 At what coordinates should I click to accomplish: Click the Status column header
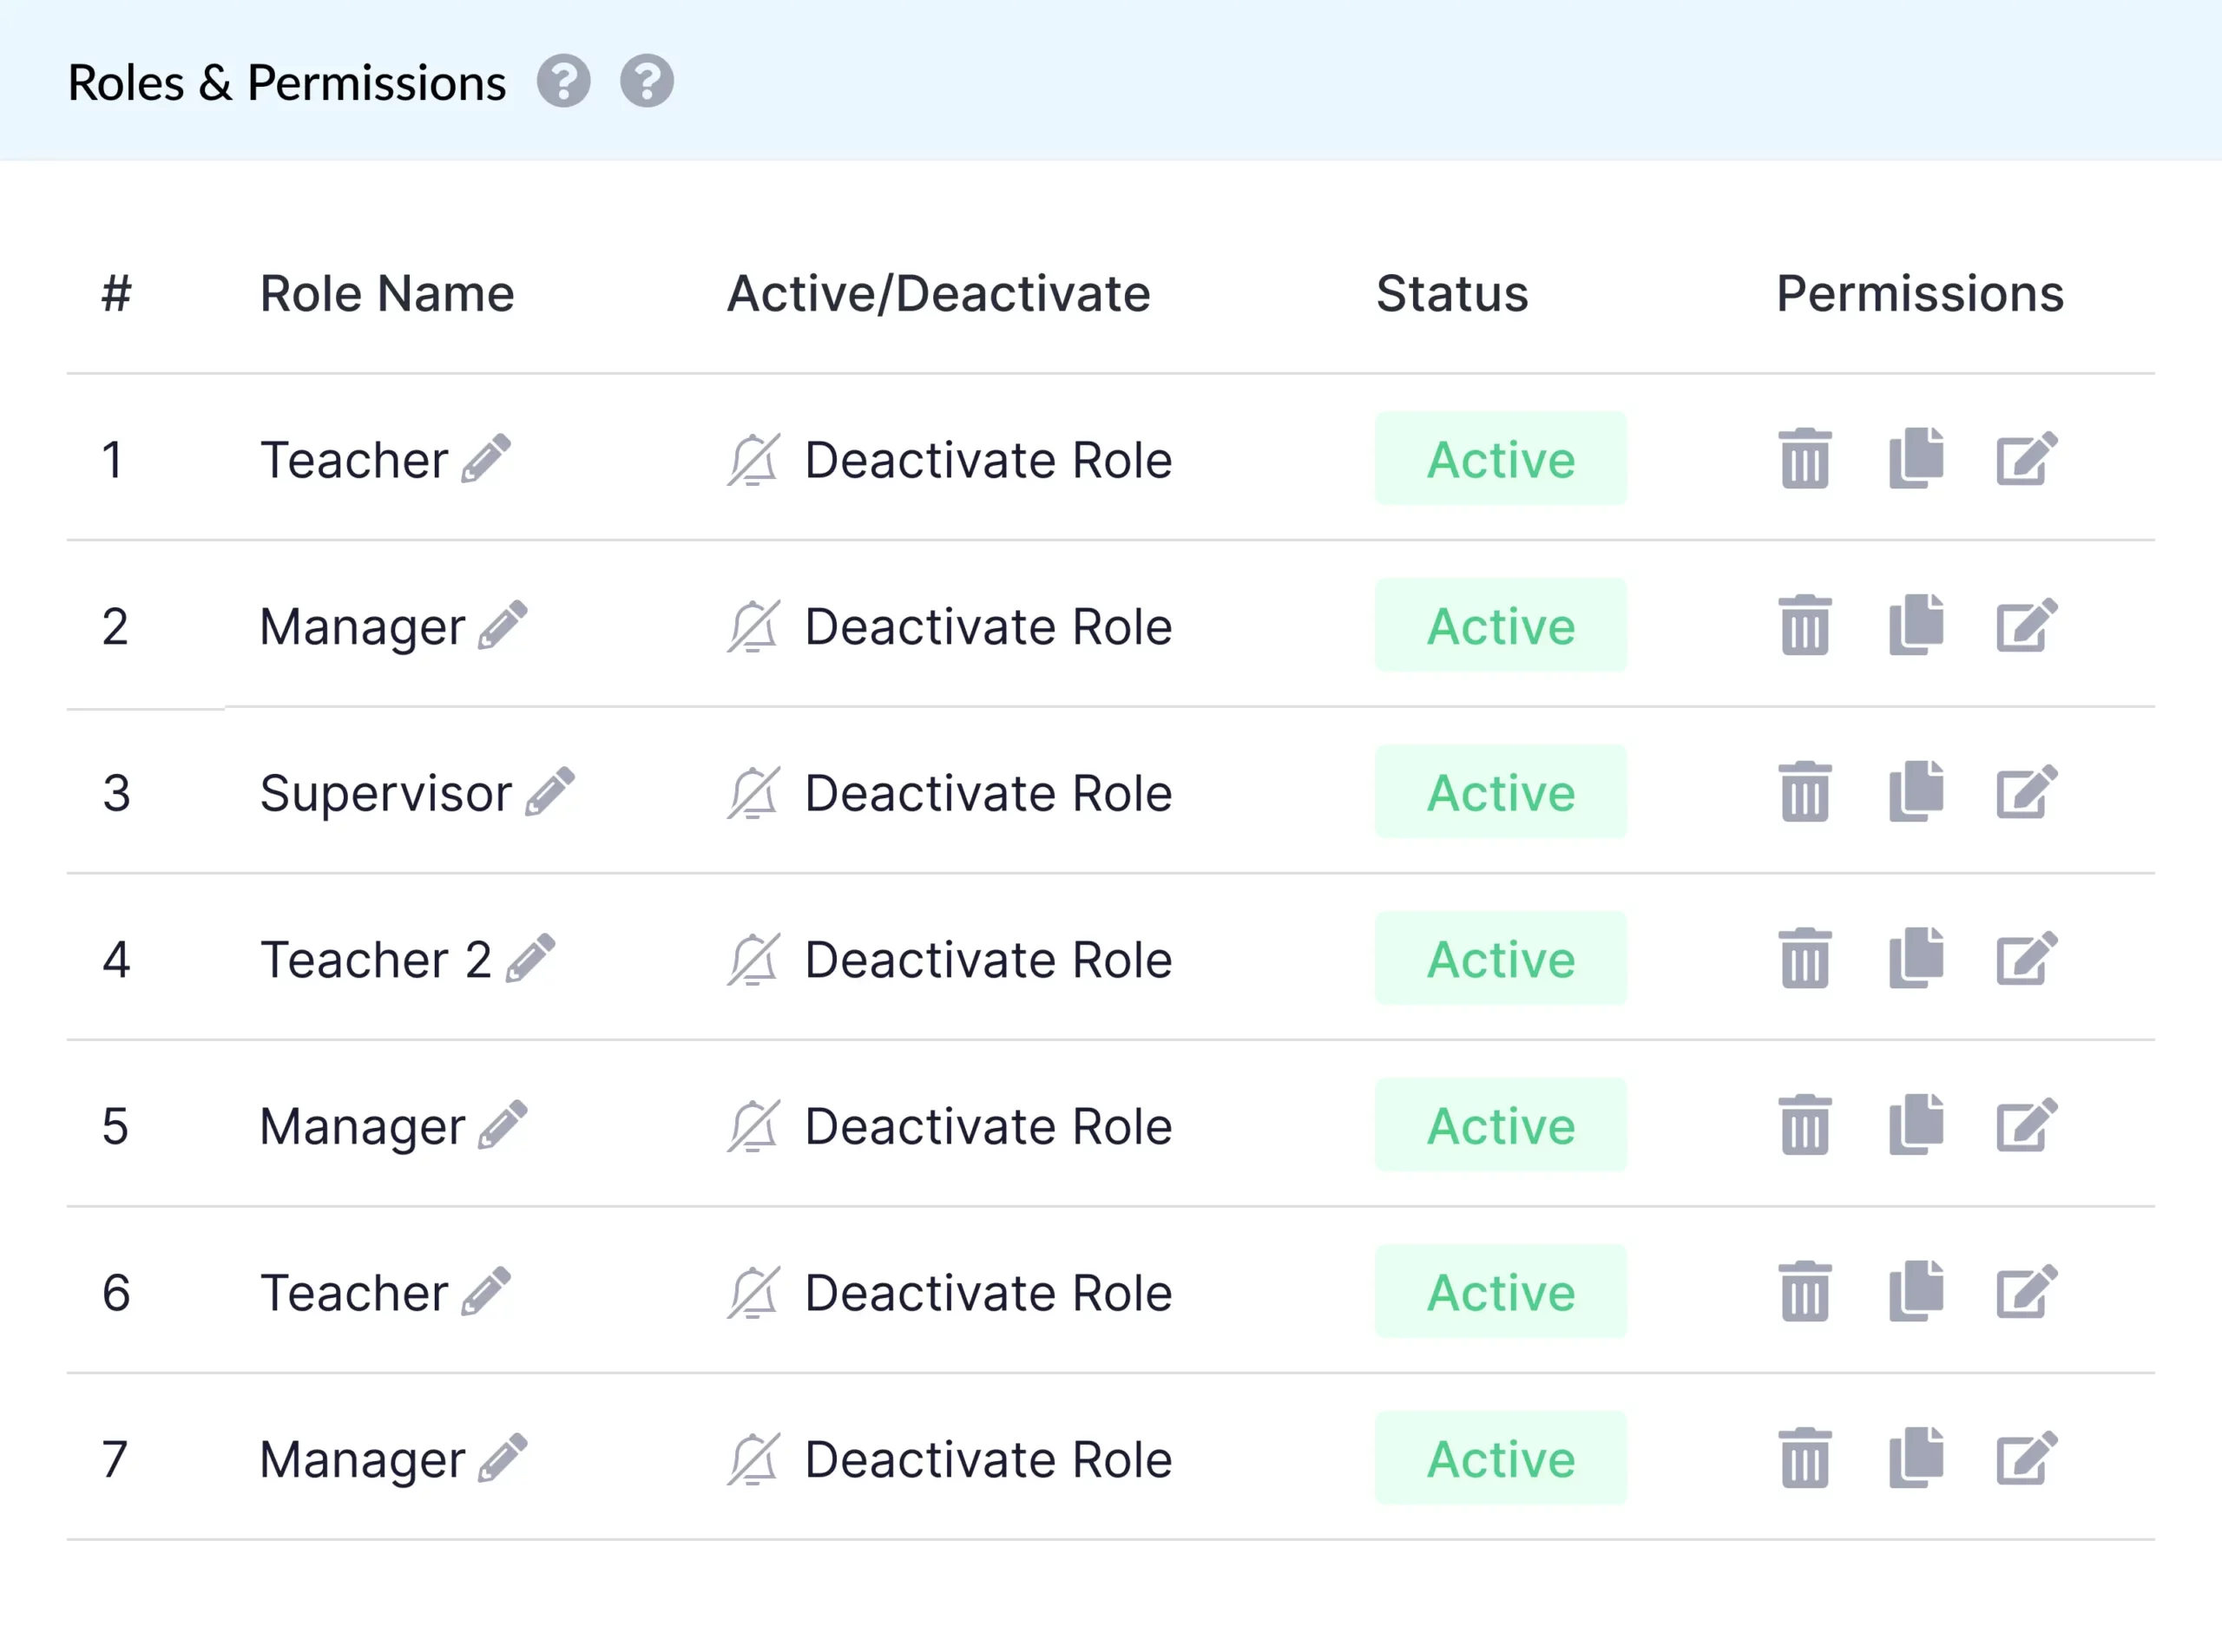1451,294
